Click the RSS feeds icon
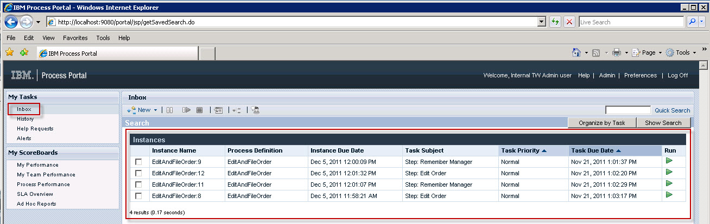The height and width of the screenshot is (224, 710). tap(596, 52)
